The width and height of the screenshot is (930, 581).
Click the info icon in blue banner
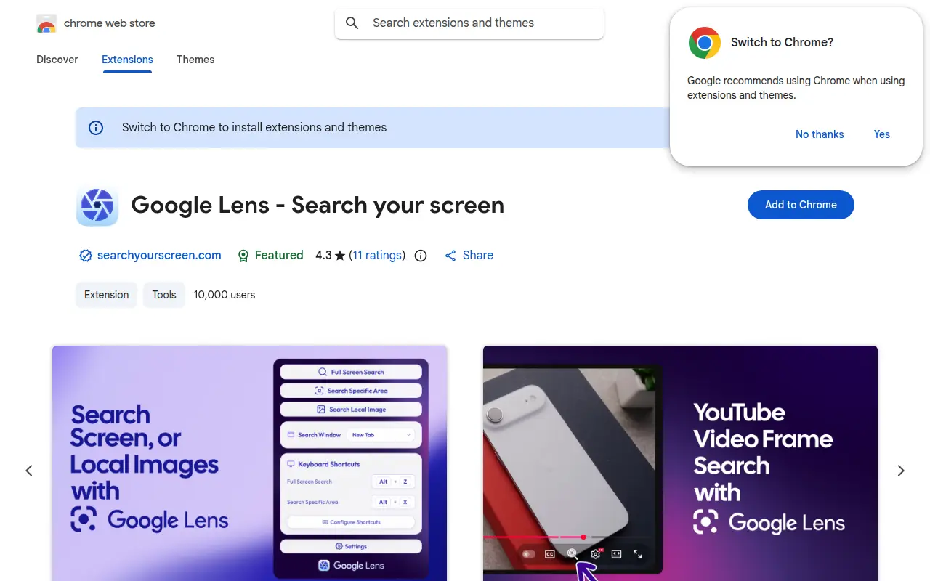pos(96,128)
